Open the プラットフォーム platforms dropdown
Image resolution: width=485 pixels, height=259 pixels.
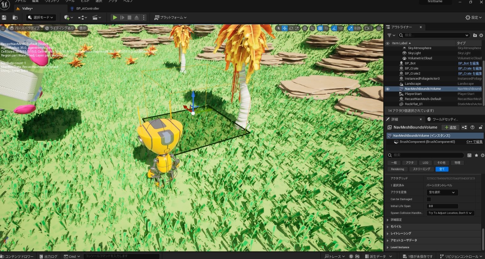pos(170,18)
